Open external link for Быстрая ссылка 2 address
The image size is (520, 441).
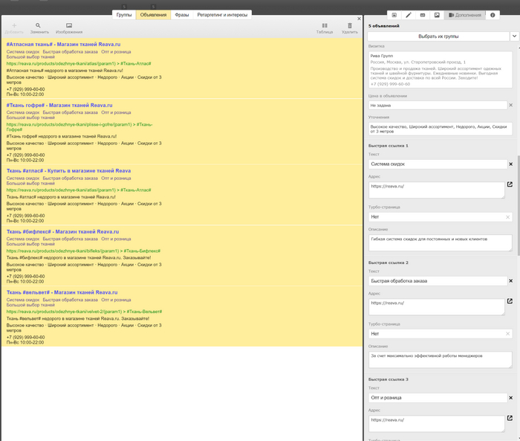tap(510, 301)
